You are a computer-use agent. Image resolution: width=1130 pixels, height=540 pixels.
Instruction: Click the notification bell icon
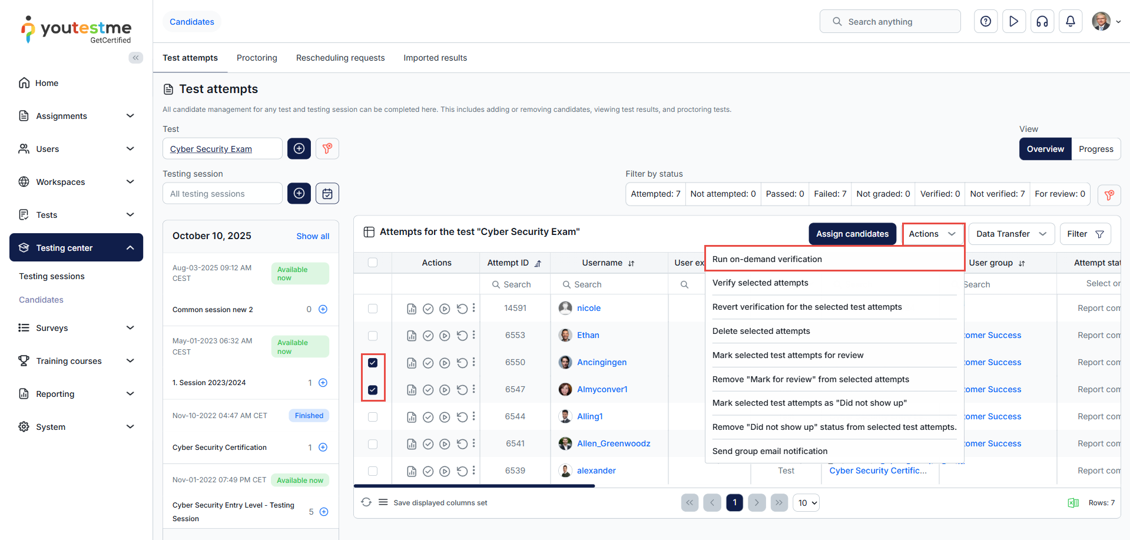(x=1070, y=22)
